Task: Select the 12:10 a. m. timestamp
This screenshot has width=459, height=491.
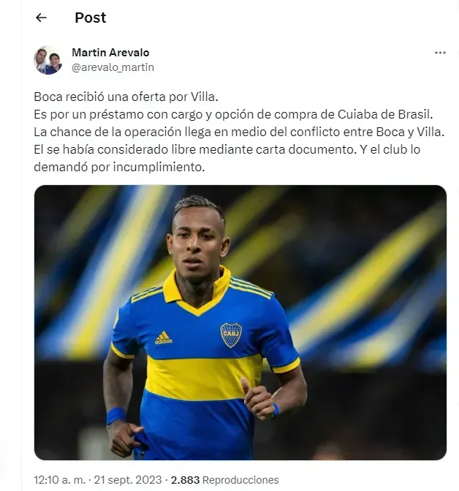Action: point(59,480)
